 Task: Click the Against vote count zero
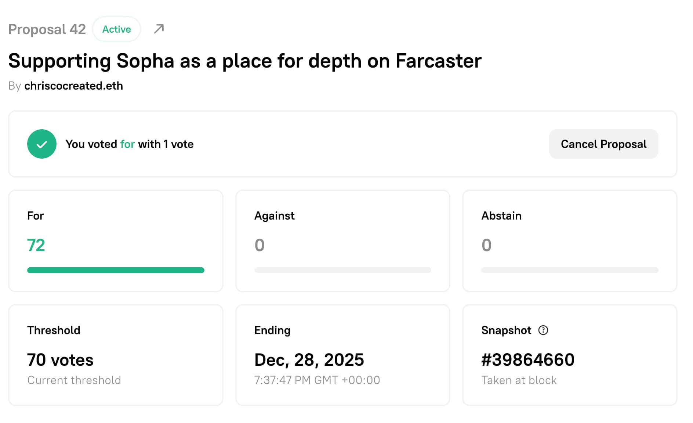click(259, 245)
